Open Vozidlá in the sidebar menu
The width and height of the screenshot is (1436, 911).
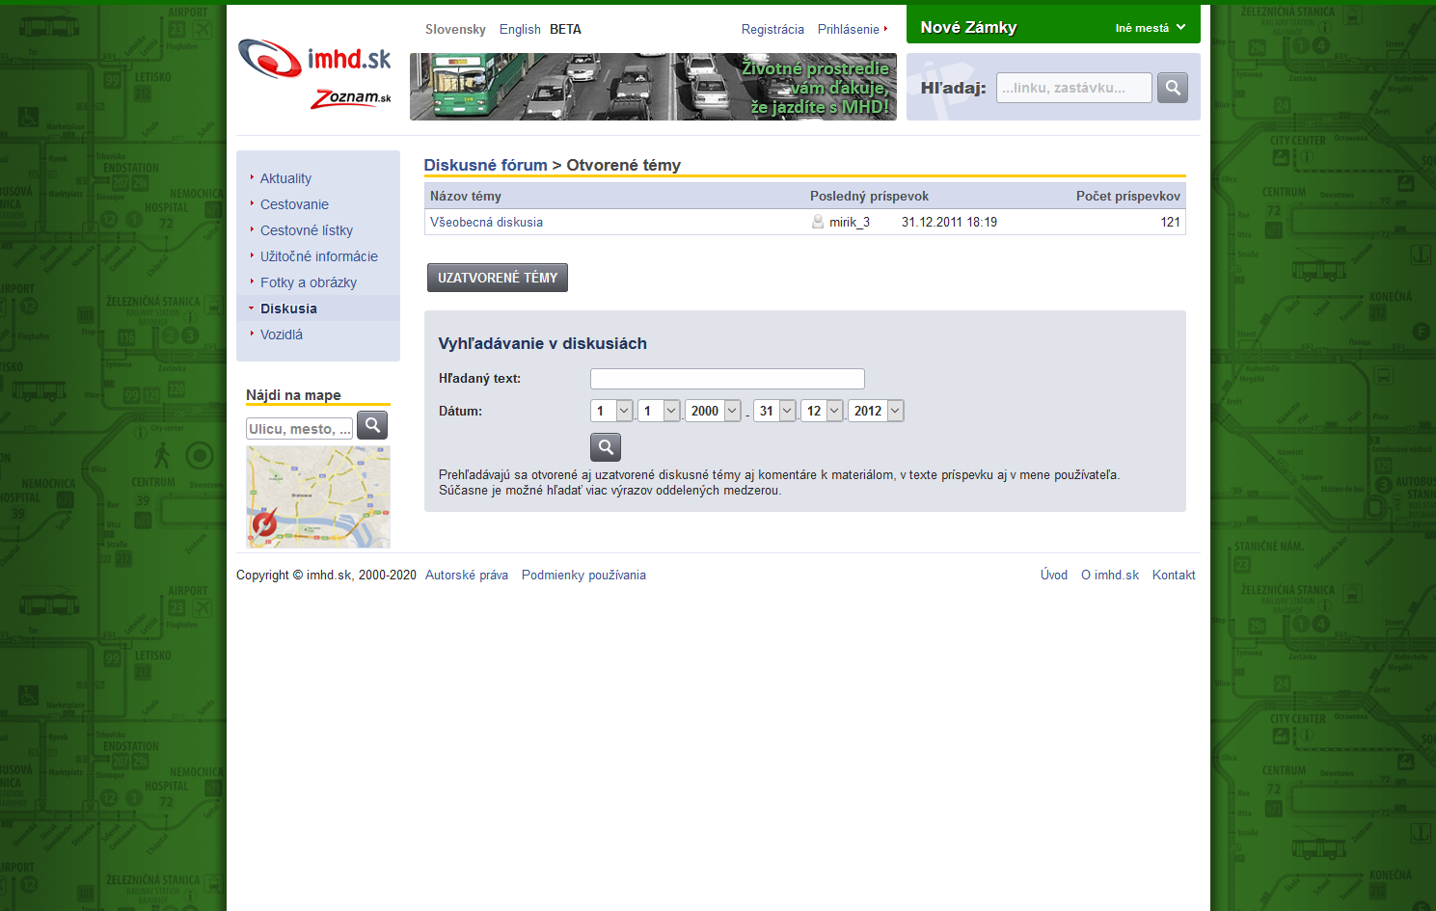pos(282,335)
